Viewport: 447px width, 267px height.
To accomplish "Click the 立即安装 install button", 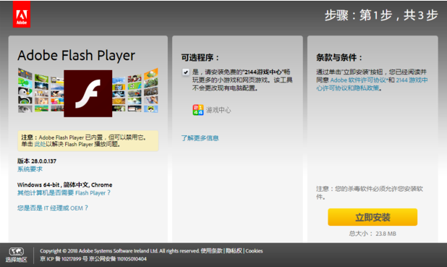I will click(372, 217).
